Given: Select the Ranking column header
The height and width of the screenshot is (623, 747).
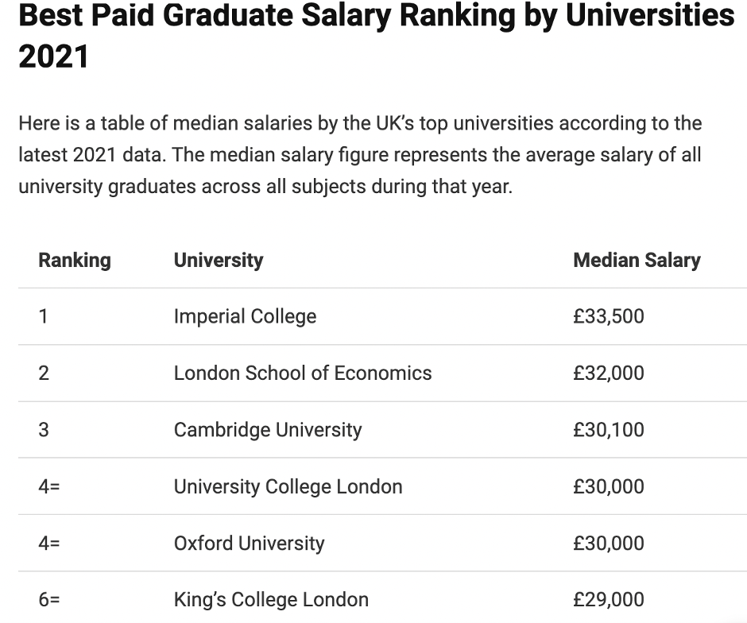Looking at the screenshot, I should [x=75, y=260].
